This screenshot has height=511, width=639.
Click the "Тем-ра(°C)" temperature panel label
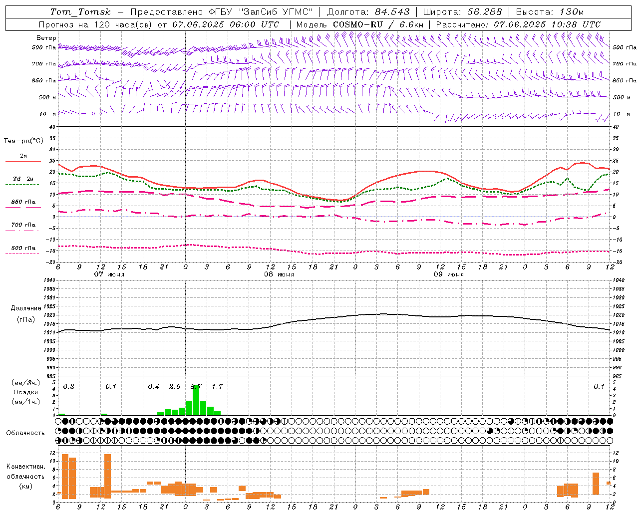tap(23, 141)
